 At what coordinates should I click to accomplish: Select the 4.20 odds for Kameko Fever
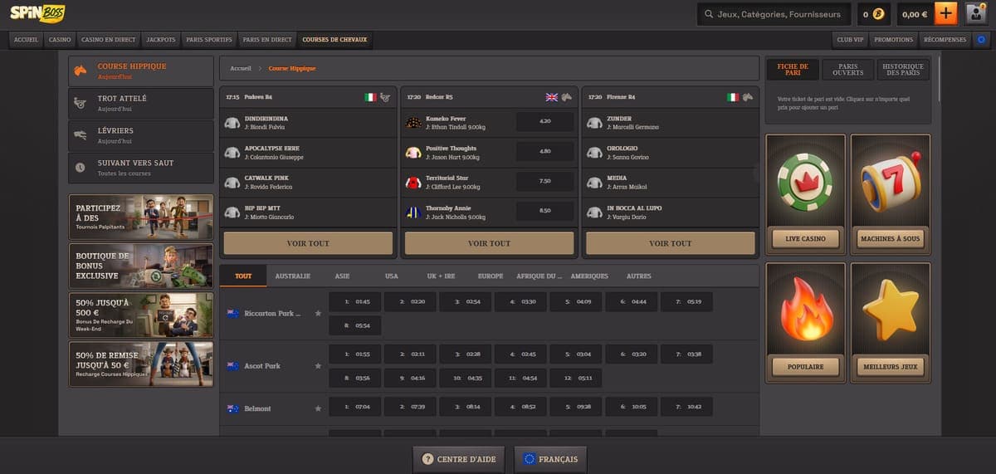click(x=545, y=121)
